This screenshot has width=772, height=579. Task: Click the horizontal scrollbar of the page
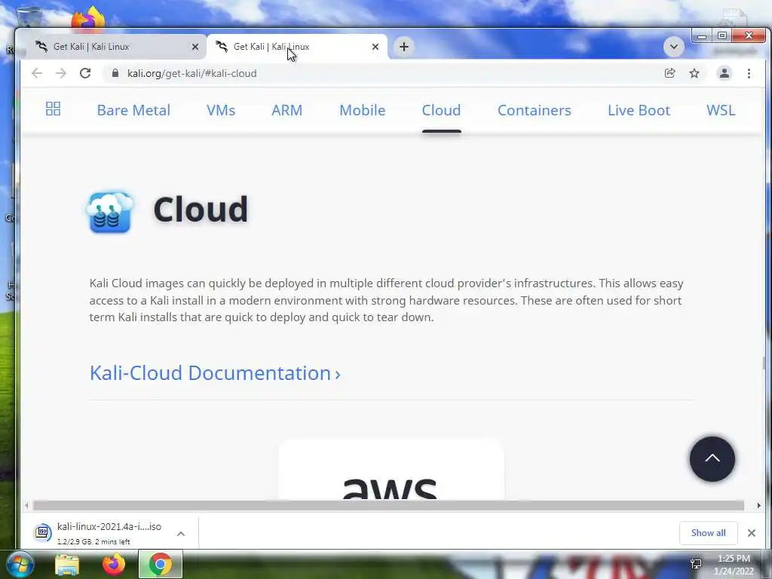pyautogui.click(x=388, y=506)
